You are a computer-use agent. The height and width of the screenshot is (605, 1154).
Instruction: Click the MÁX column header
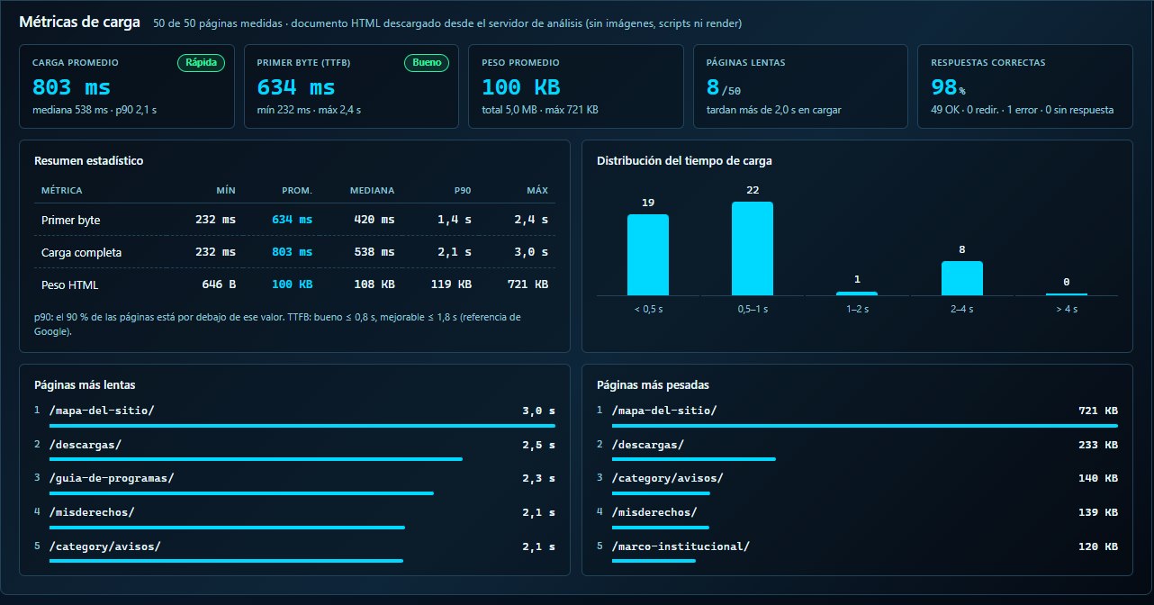pos(538,191)
